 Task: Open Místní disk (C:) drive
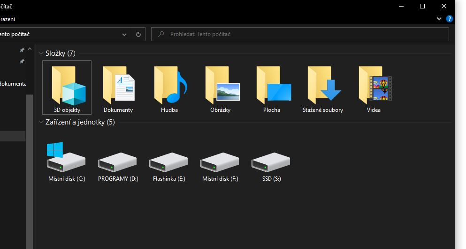(x=67, y=161)
